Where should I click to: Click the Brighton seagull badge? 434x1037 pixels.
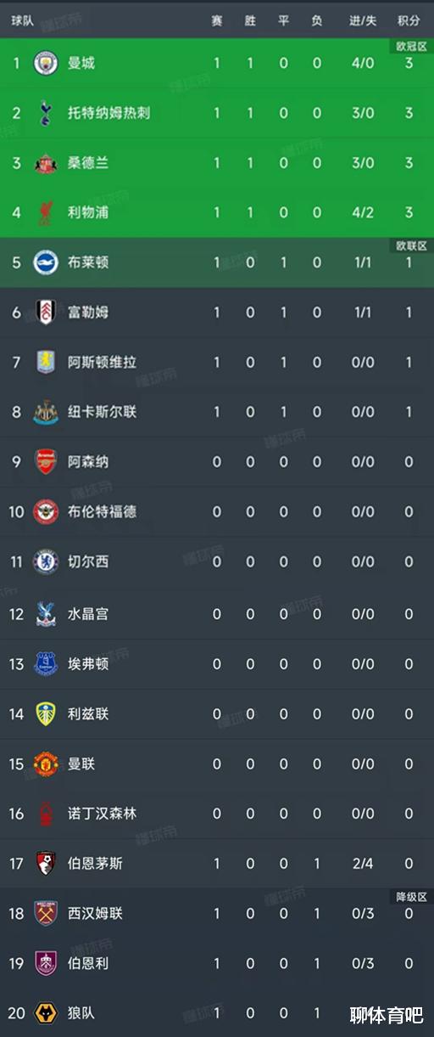coord(45,262)
